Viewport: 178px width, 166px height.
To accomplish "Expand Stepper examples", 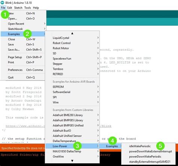I will (x=72, y=64).
